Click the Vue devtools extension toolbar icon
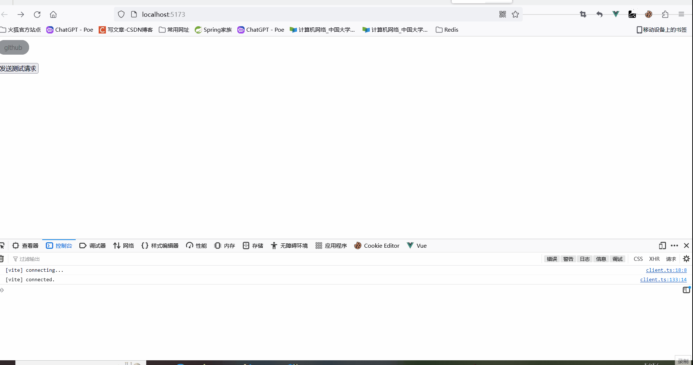Viewport: 693px width, 365px height. pyautogui.click(x=616, y=14)
